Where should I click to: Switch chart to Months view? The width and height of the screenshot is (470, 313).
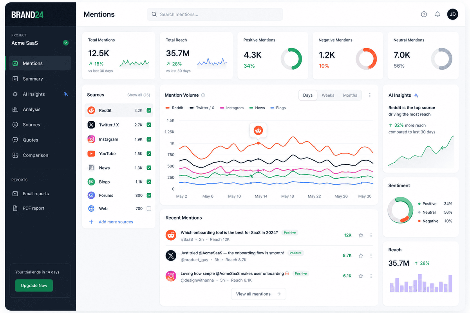[350, 95]
